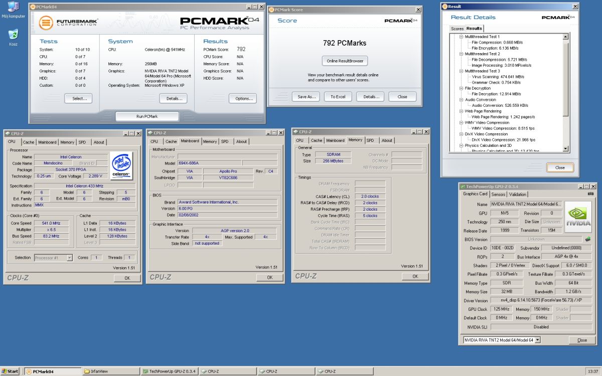Click the Result window title bar icon
This screenshot has width=602, height=376.
point(445,7)
